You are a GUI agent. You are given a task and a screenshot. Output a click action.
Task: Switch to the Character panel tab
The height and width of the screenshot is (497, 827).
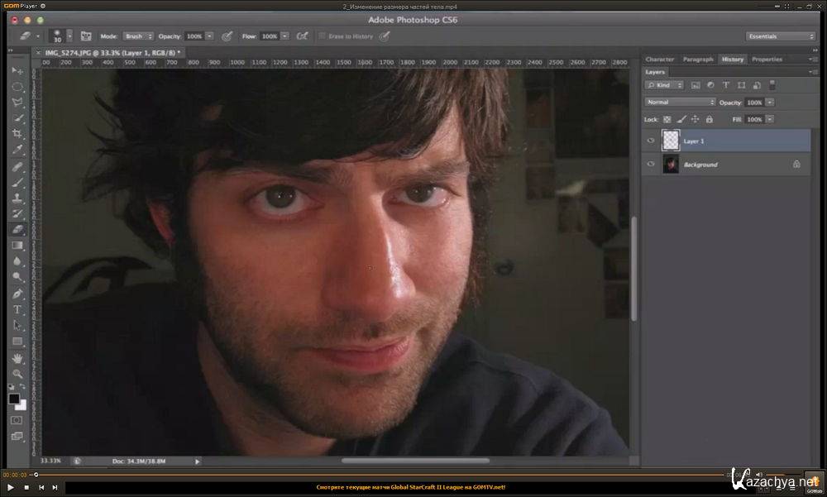pyautogui.click(x=660, y=60)
